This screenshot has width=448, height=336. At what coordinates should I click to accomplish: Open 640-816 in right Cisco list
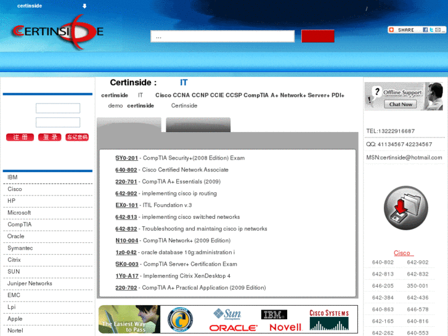[x=417, y=321]
